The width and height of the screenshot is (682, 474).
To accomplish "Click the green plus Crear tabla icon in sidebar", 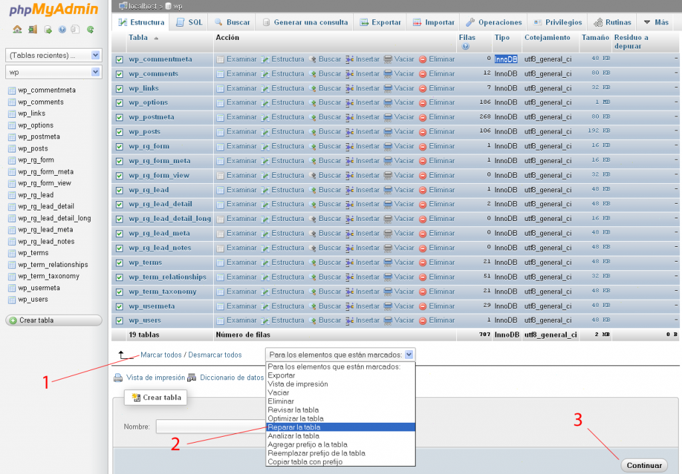I will (x=13, y=320).
